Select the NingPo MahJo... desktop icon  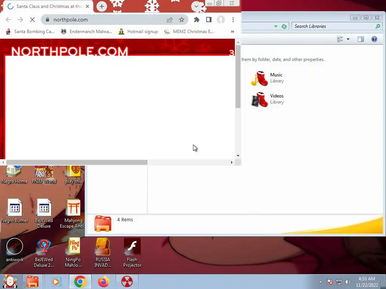[x=73, y=252]
